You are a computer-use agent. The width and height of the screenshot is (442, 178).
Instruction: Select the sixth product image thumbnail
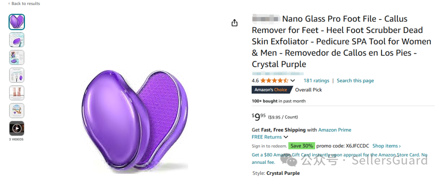click(17, 110)
